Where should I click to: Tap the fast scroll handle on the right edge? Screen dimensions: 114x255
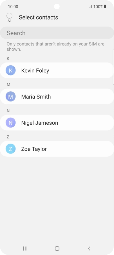click(113, 67)
